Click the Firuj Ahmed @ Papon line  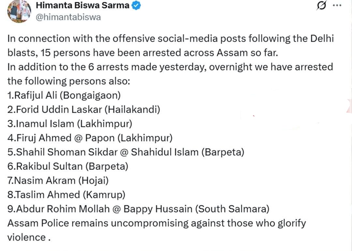coord(89,138)
